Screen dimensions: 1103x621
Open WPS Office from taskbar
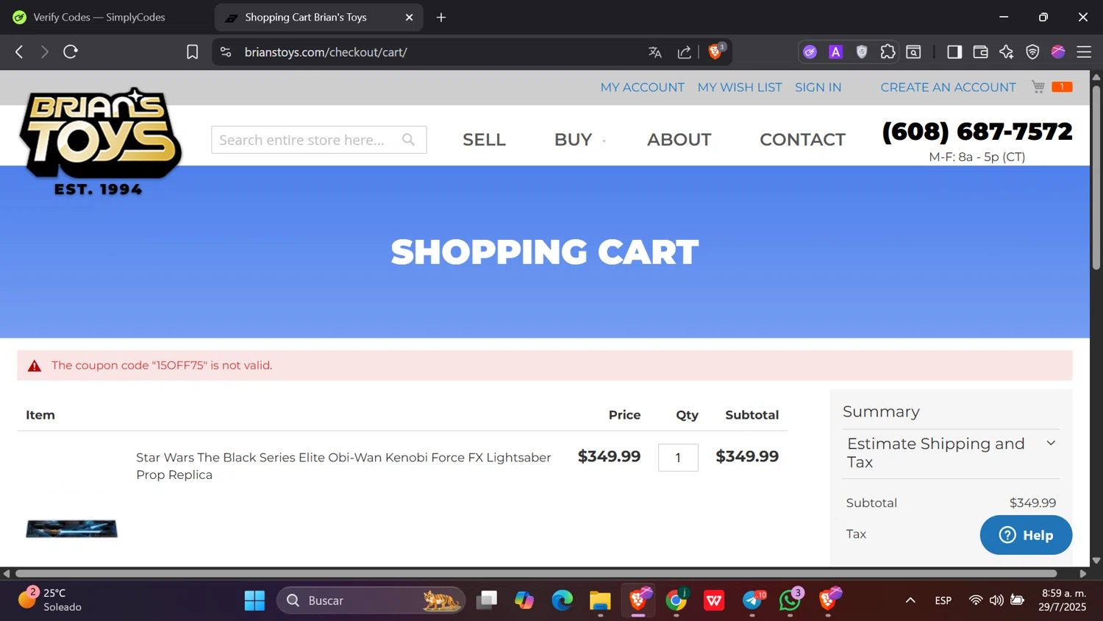714,600
